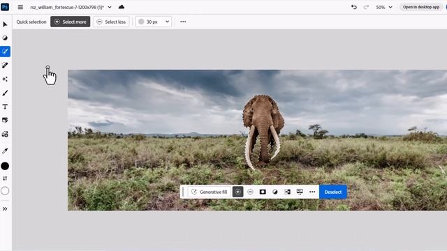447x251 pixels.
Task: Click Open in desktop app button
Action: tap(421, 7)
